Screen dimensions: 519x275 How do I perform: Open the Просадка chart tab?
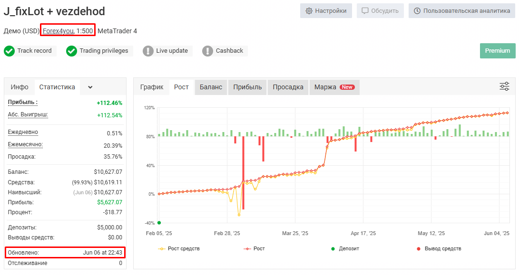288,87
